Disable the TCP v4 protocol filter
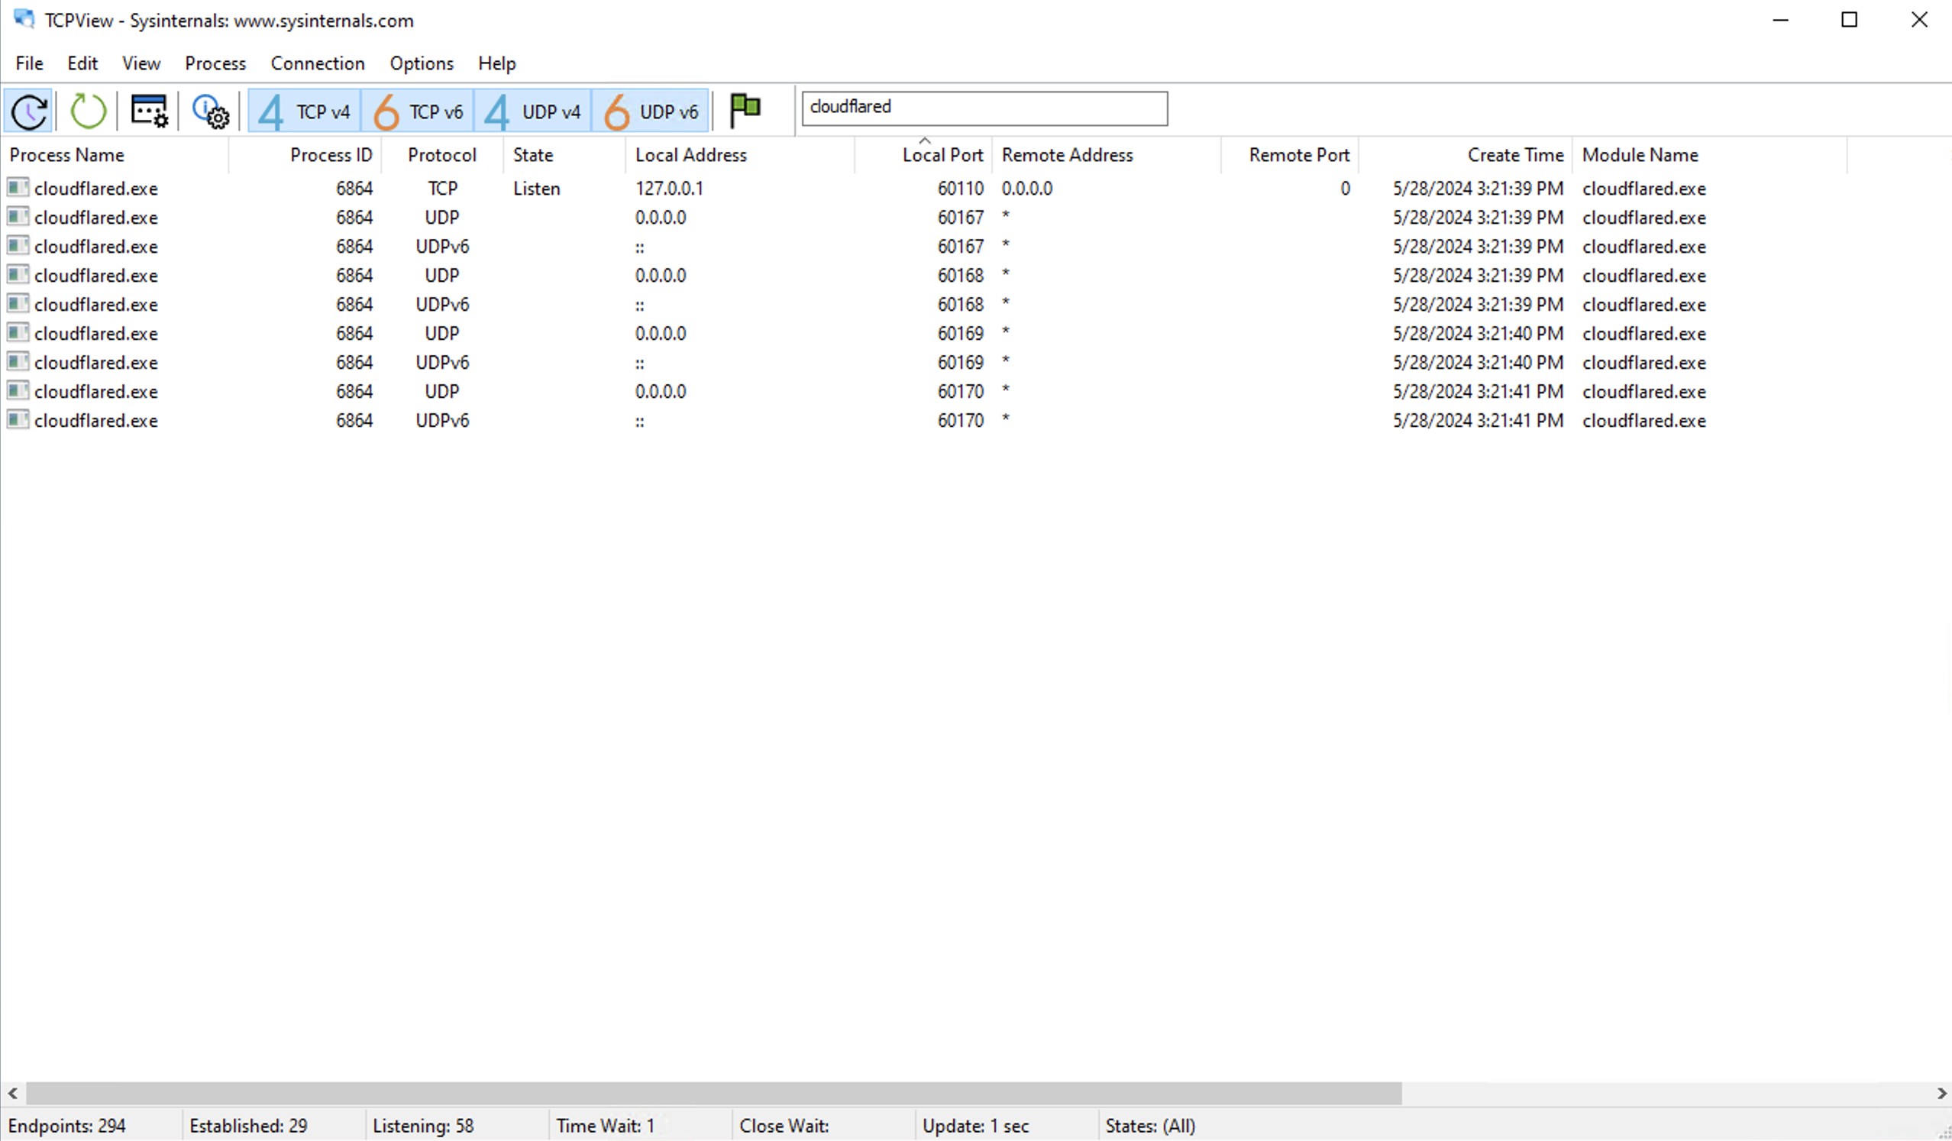The height and width of the screenshot is (1141, 1952). (304, 111)
